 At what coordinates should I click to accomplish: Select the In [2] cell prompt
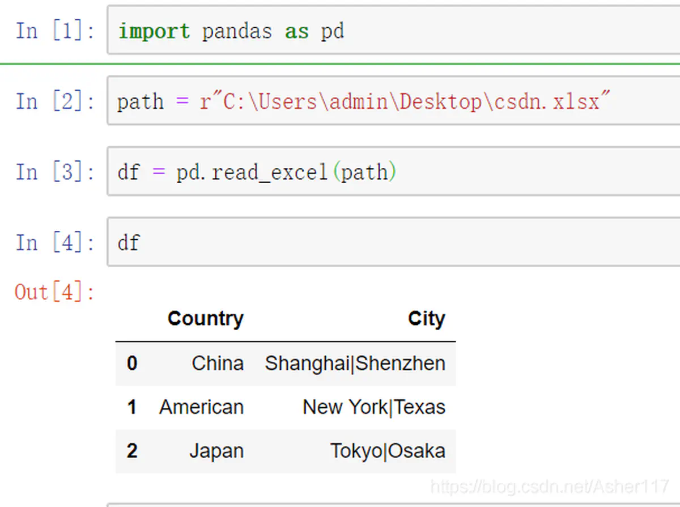tap(55, 102)
